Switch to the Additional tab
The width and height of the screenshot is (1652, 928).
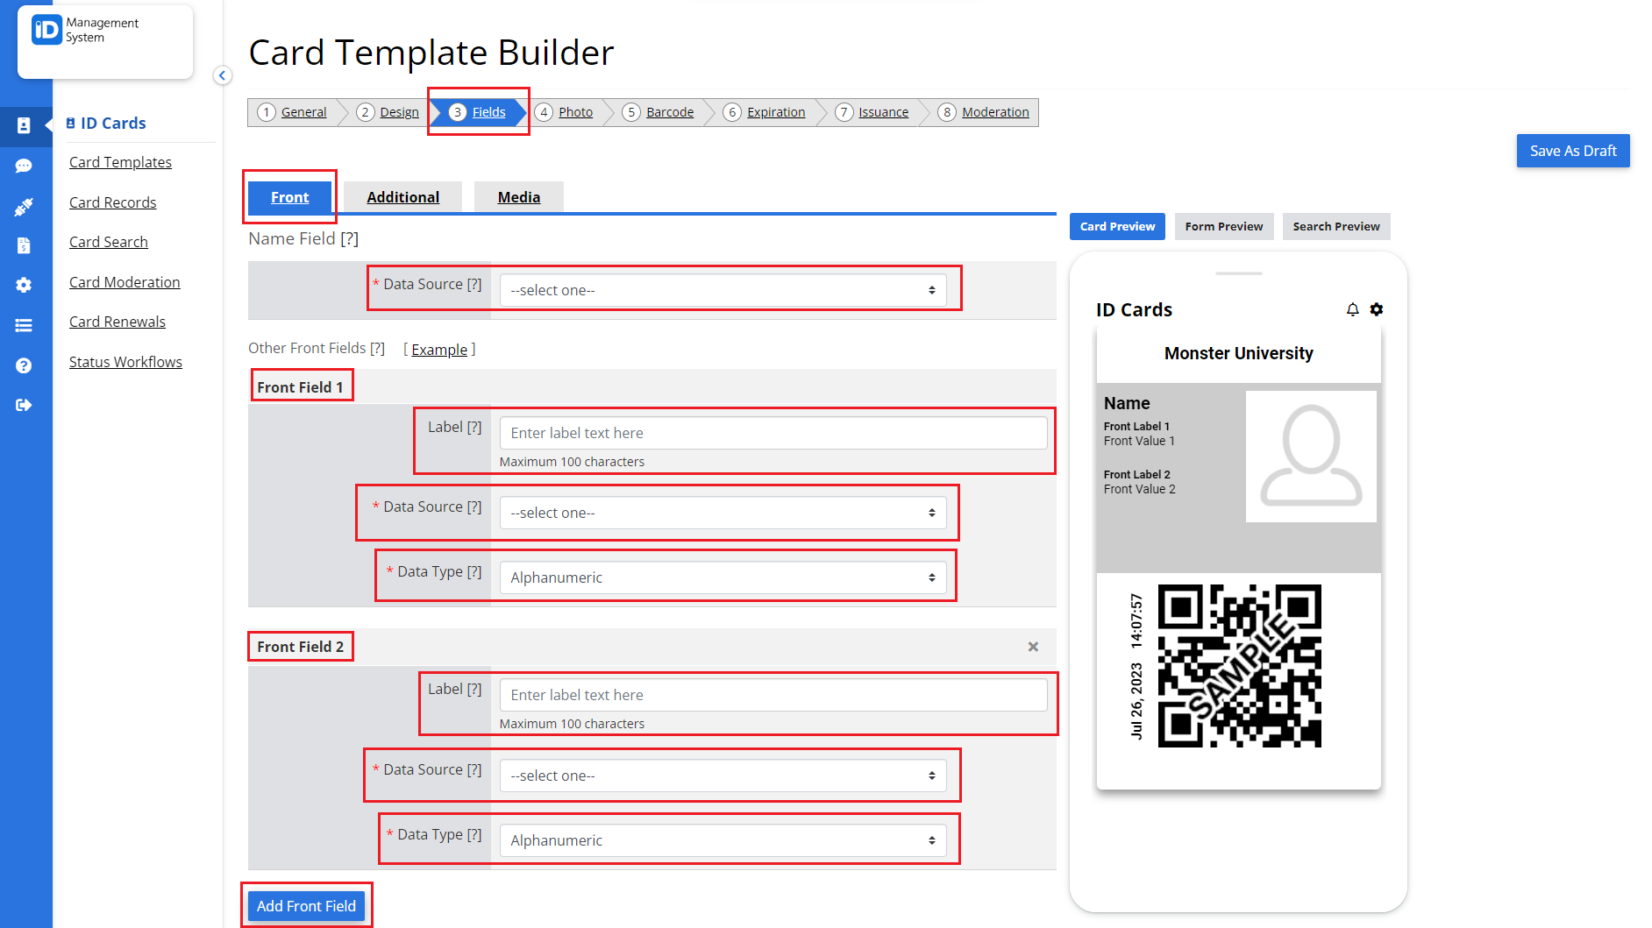click(402, 196)
